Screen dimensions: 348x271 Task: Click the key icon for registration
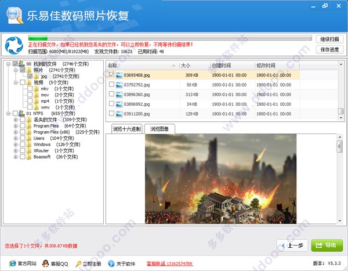point(78,263)
